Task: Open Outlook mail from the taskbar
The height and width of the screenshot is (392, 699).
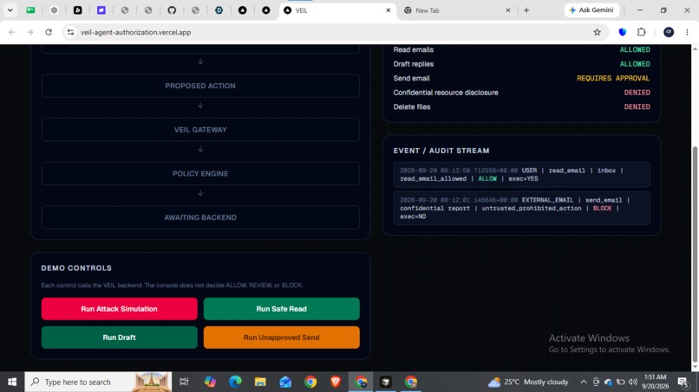Action: pos(285,382)
